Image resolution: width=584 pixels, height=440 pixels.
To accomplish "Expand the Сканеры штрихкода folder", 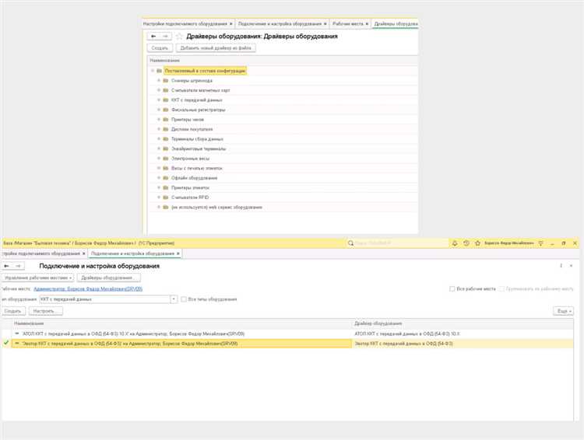I will tap(159, 80).
